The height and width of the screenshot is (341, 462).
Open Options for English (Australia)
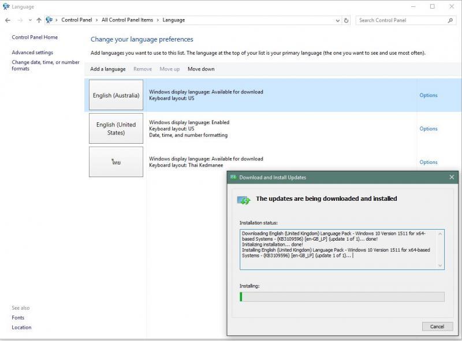pyautogui.click(x=429, y=95)
